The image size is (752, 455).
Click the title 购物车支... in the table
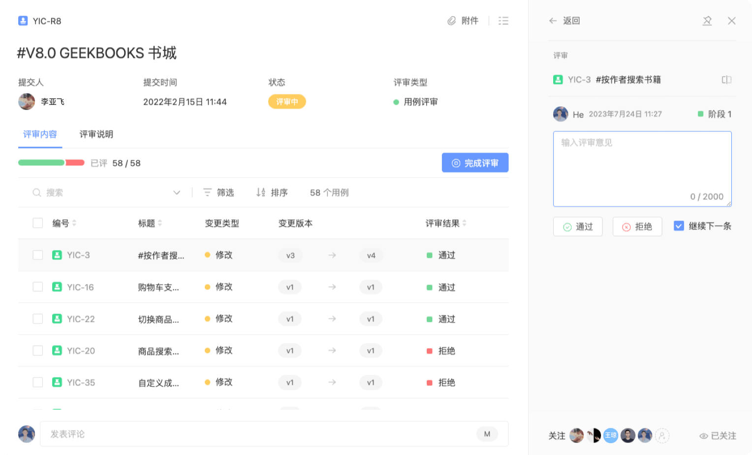coord(158,288)
